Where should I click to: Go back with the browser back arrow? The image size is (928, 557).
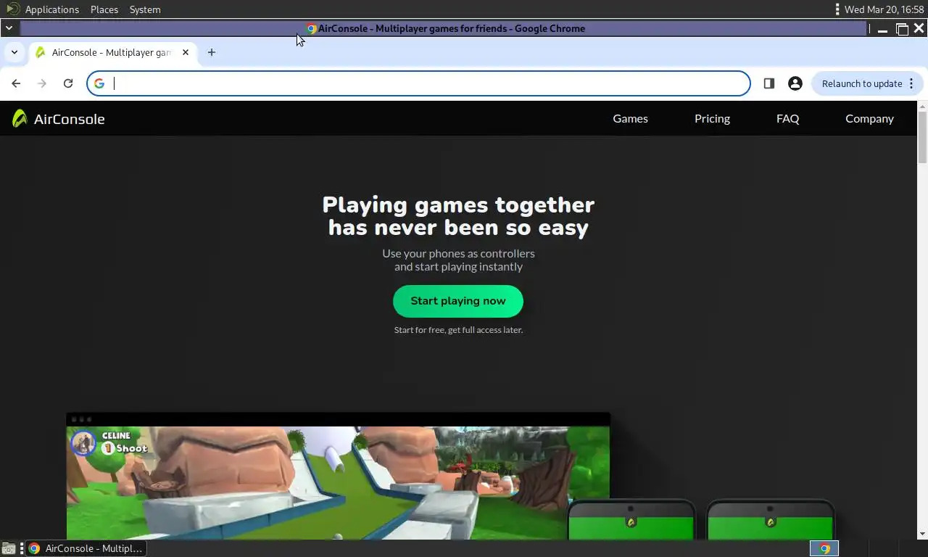16,83
